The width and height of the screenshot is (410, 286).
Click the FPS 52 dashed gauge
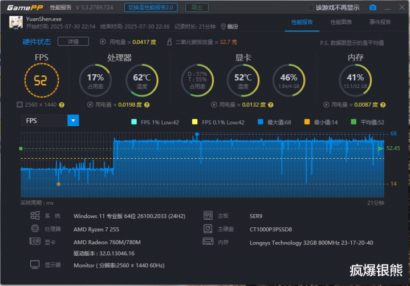(x=42, y=80)
